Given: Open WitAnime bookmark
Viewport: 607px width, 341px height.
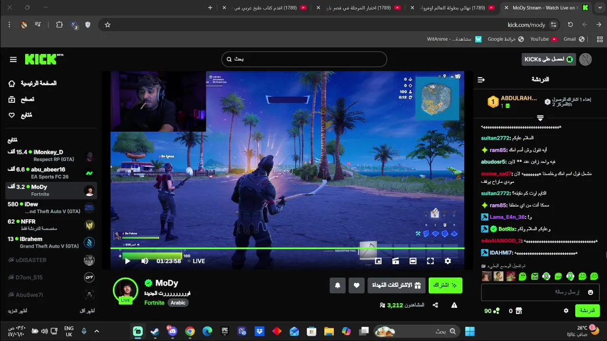Looking at the screenshot, I should 454,39.
